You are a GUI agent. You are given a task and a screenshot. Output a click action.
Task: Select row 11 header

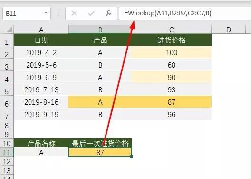[7, 152]
